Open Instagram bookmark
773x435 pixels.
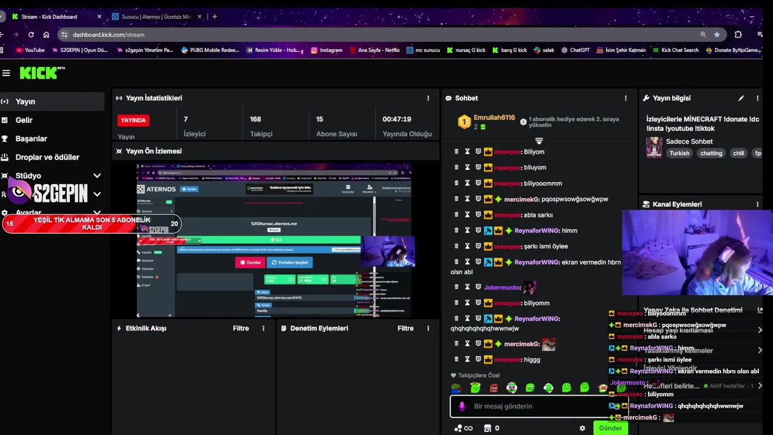(326, 50)
